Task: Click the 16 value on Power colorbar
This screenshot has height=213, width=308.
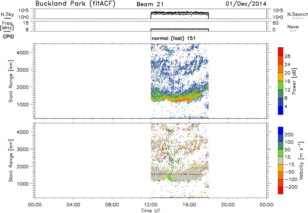Action: (x=287, y=82)
